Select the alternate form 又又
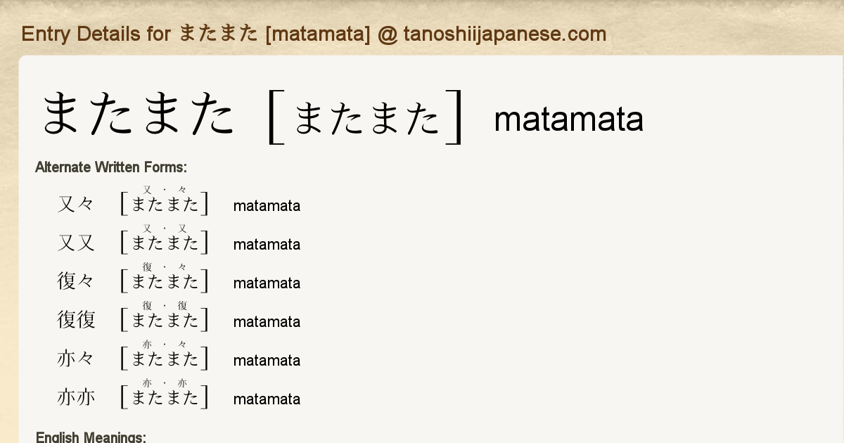Image resolution: width=844 pixels, height=443 pixels. (76, 243)
